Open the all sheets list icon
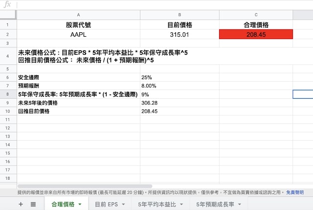Image resolution: width=313 pixels, height=210 pixels. coord(33,204)
